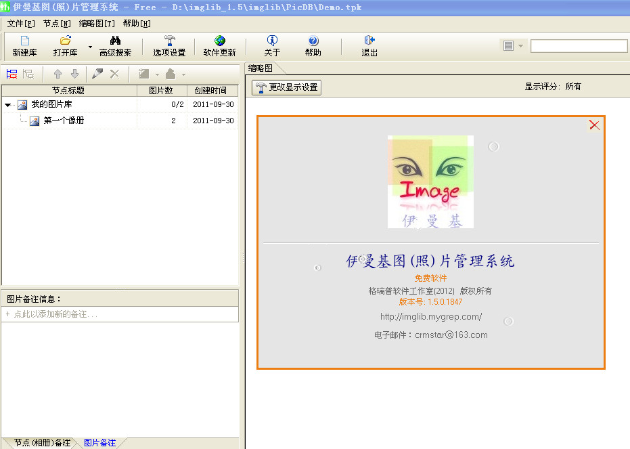Screen dimensions: 630x449
Task: Switch to 节点(相册)备注 tab
Action: tap(42, 443)
